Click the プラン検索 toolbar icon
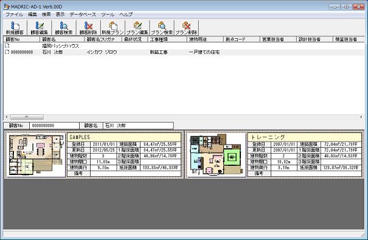Screen dimensions: 368x240 162,28
